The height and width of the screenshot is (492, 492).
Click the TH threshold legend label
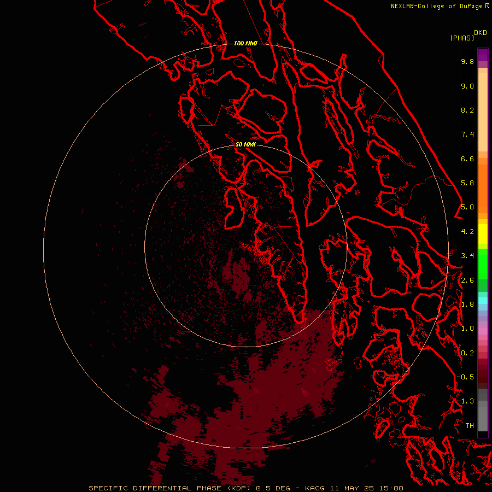point(470,426)
